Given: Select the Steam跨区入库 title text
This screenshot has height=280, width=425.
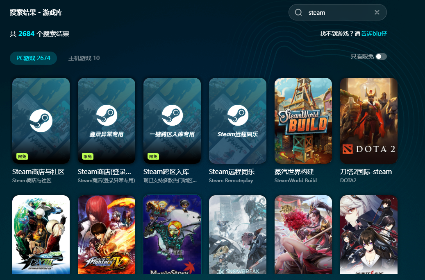Looking at the screenshot, I should tap(166, 172).
